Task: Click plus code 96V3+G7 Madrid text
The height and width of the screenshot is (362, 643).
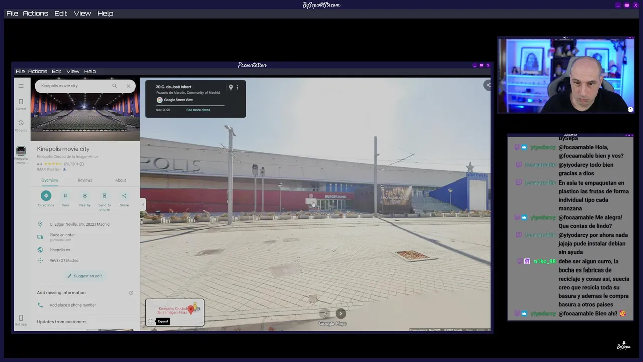Action: (x=64, y=261)
